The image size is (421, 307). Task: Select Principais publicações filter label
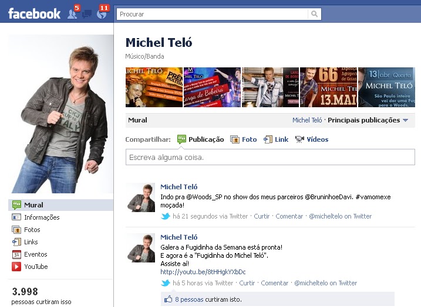364,120
